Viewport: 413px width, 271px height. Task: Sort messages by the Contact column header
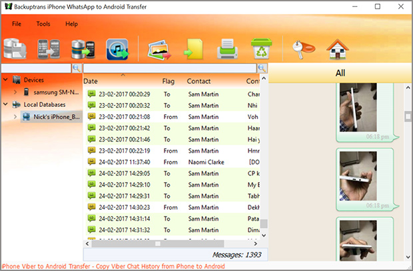[x=199, y=81]
